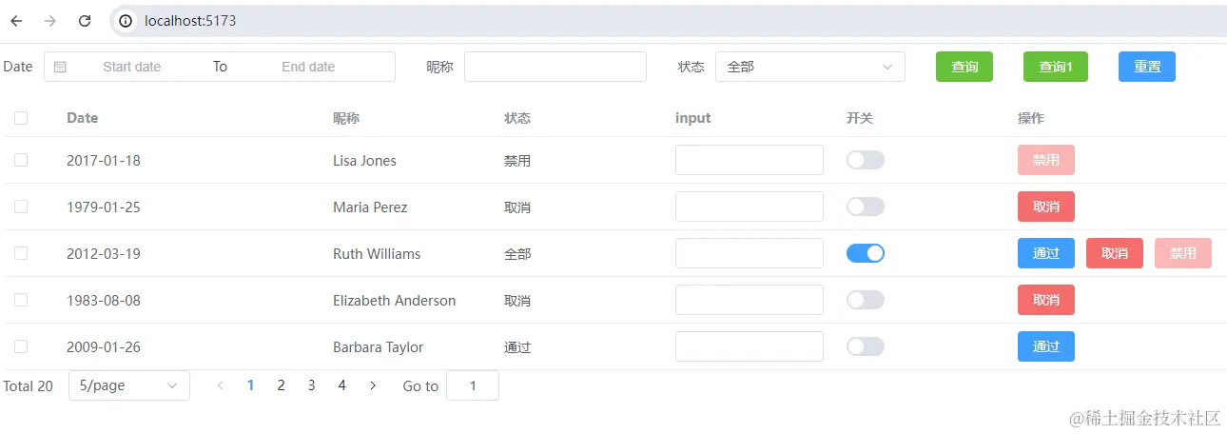Go to next page with right chevron

(373, 385)
